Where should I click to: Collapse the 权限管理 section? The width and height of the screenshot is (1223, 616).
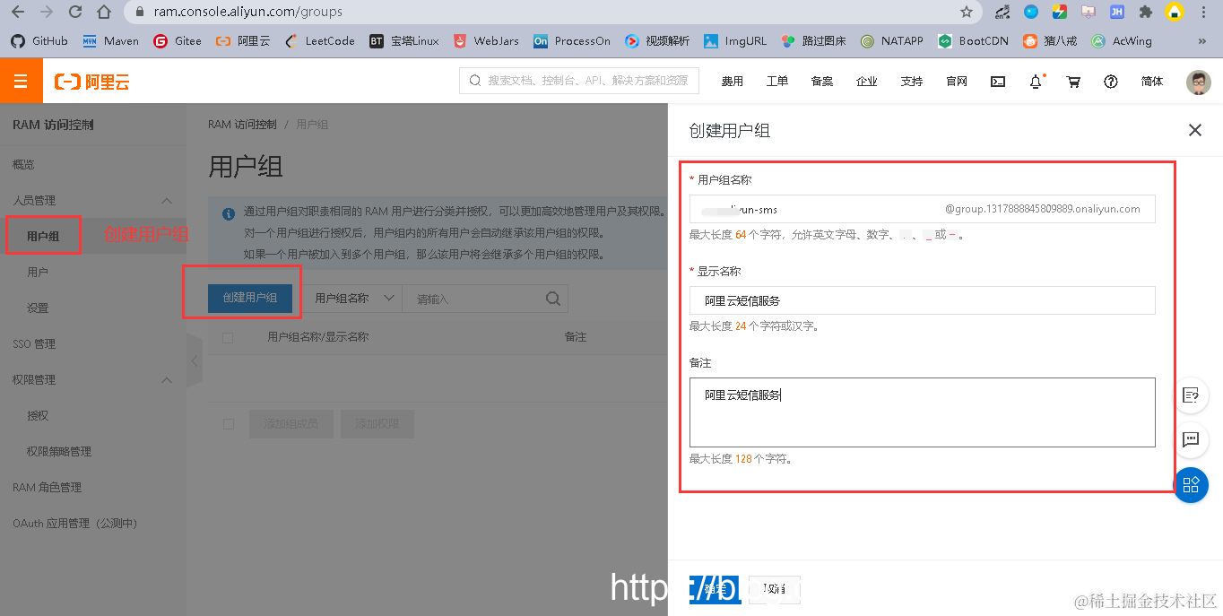click(x=166, y=380)
